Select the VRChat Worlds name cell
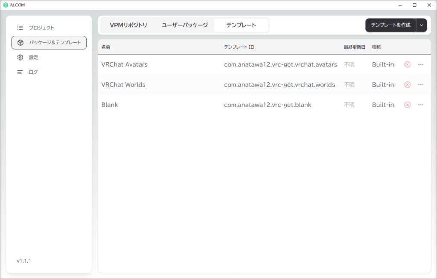Image resolution: width=437 pixels, height=279 pixels. [123, 85]
